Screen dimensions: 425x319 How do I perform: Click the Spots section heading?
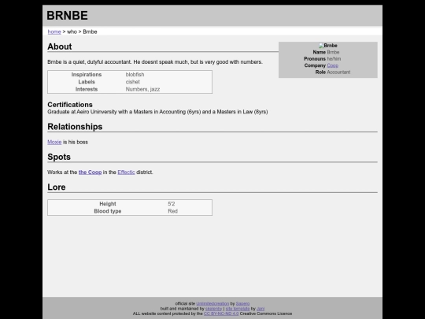(59, 157)
